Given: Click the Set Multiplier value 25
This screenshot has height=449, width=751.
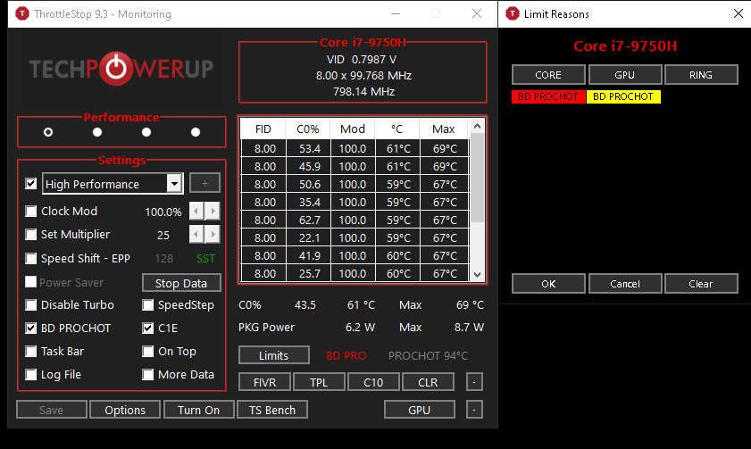Looking at the screenshot, I should coord(163,235).
